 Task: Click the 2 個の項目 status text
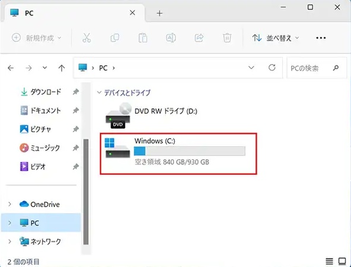tap(24, 262)
